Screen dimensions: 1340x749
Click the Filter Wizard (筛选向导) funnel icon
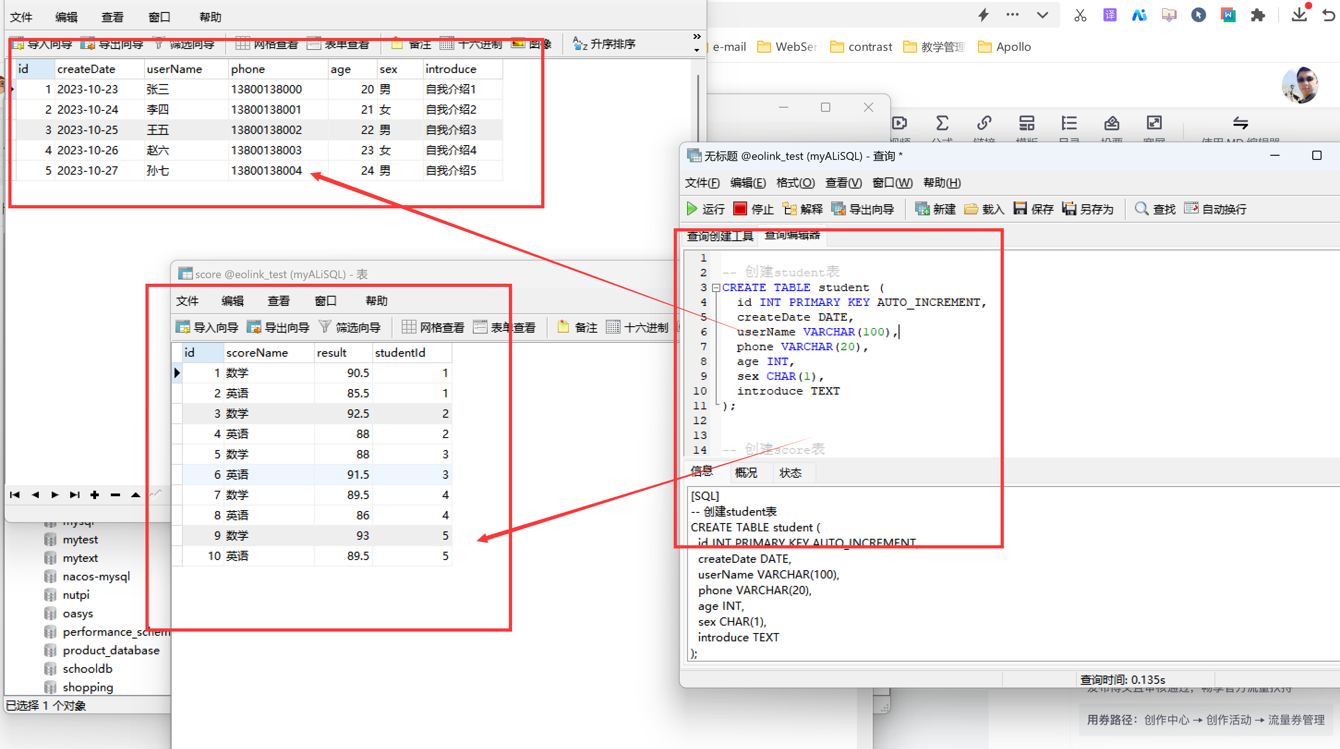click(x=325, y=327)
